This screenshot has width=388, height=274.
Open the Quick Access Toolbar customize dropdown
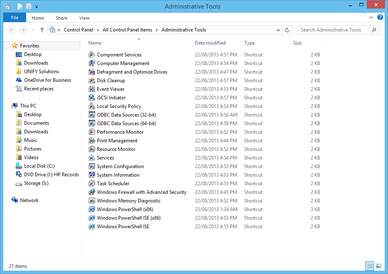coord(36,7)
